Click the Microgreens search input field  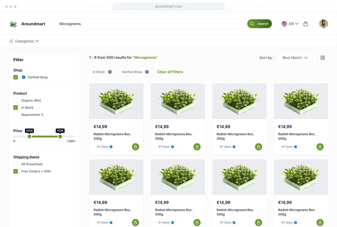pyautogui.click(x=150, y=24)
